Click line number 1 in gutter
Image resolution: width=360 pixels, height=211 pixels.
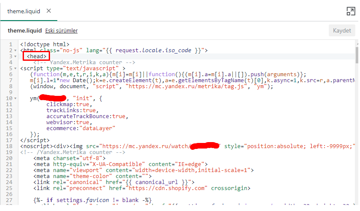(x=11, y=45)
